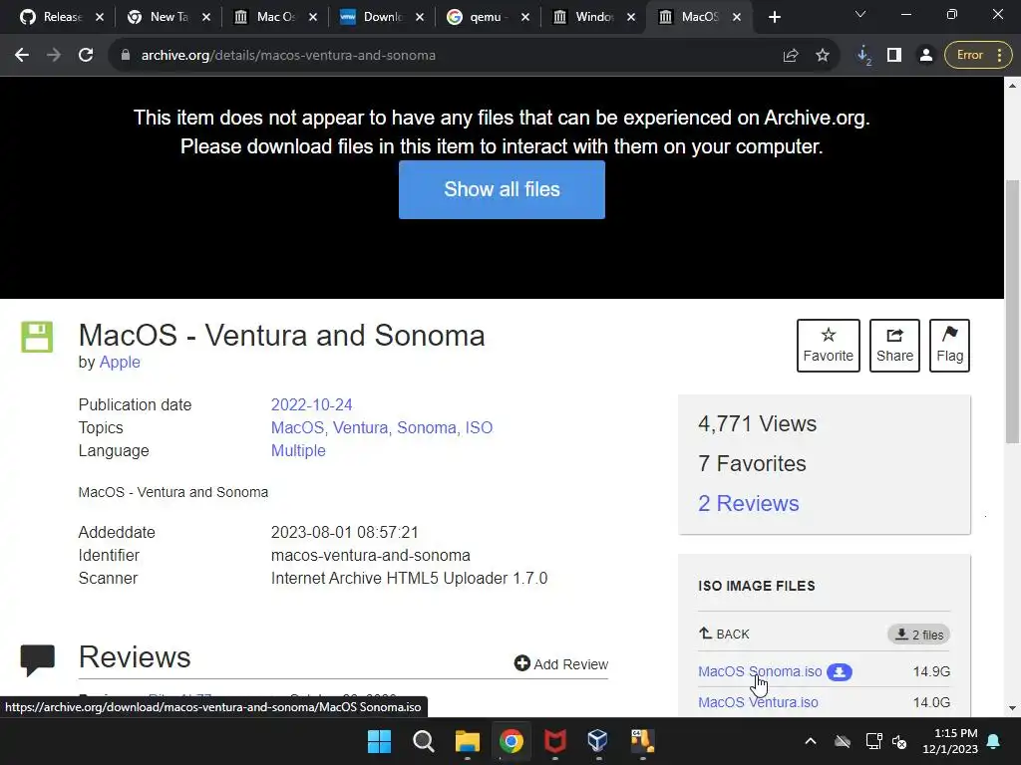Close the Releases GitHub tab
Image resolution: width=1021 pixels, height=765 pixels.
[100, 18]
